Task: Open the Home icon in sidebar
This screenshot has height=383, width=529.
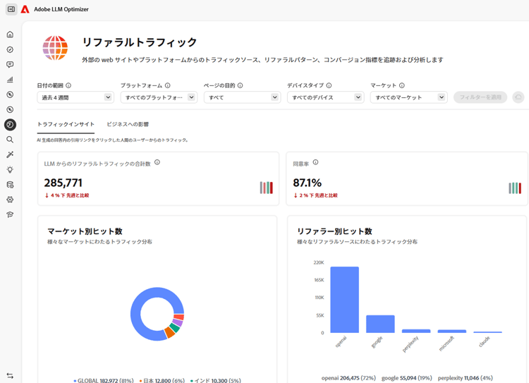Action: [10, 35]
